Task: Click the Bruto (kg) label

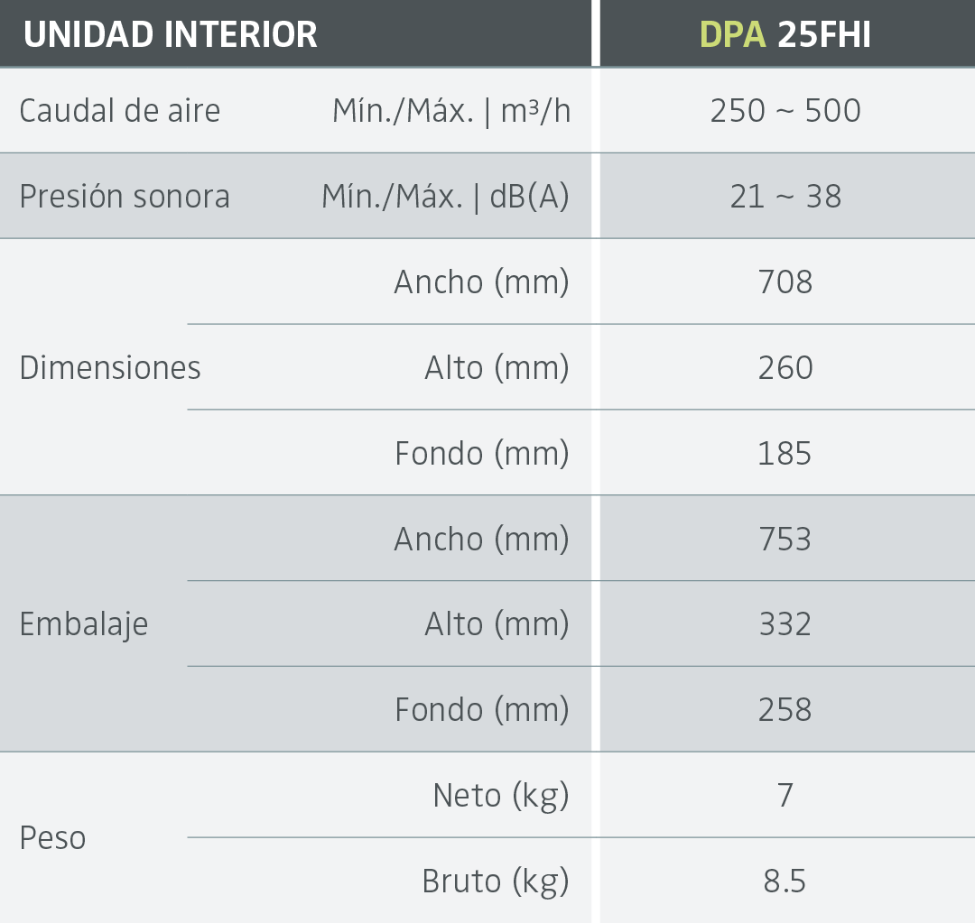Action: pos(496,881)
